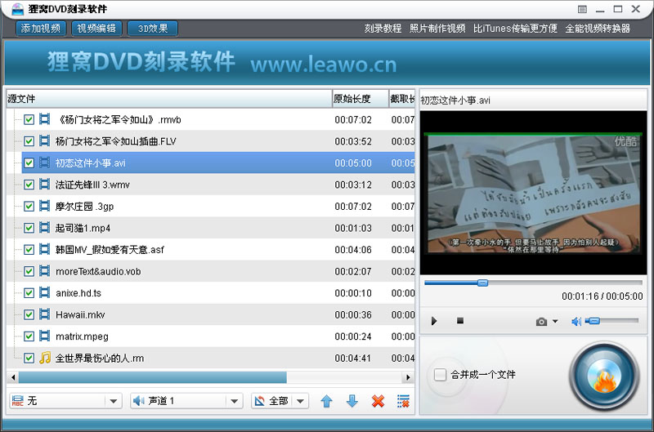Click the file list horizontal scrollbar thumb
The image size is (654, 432).
click(153, 377)
